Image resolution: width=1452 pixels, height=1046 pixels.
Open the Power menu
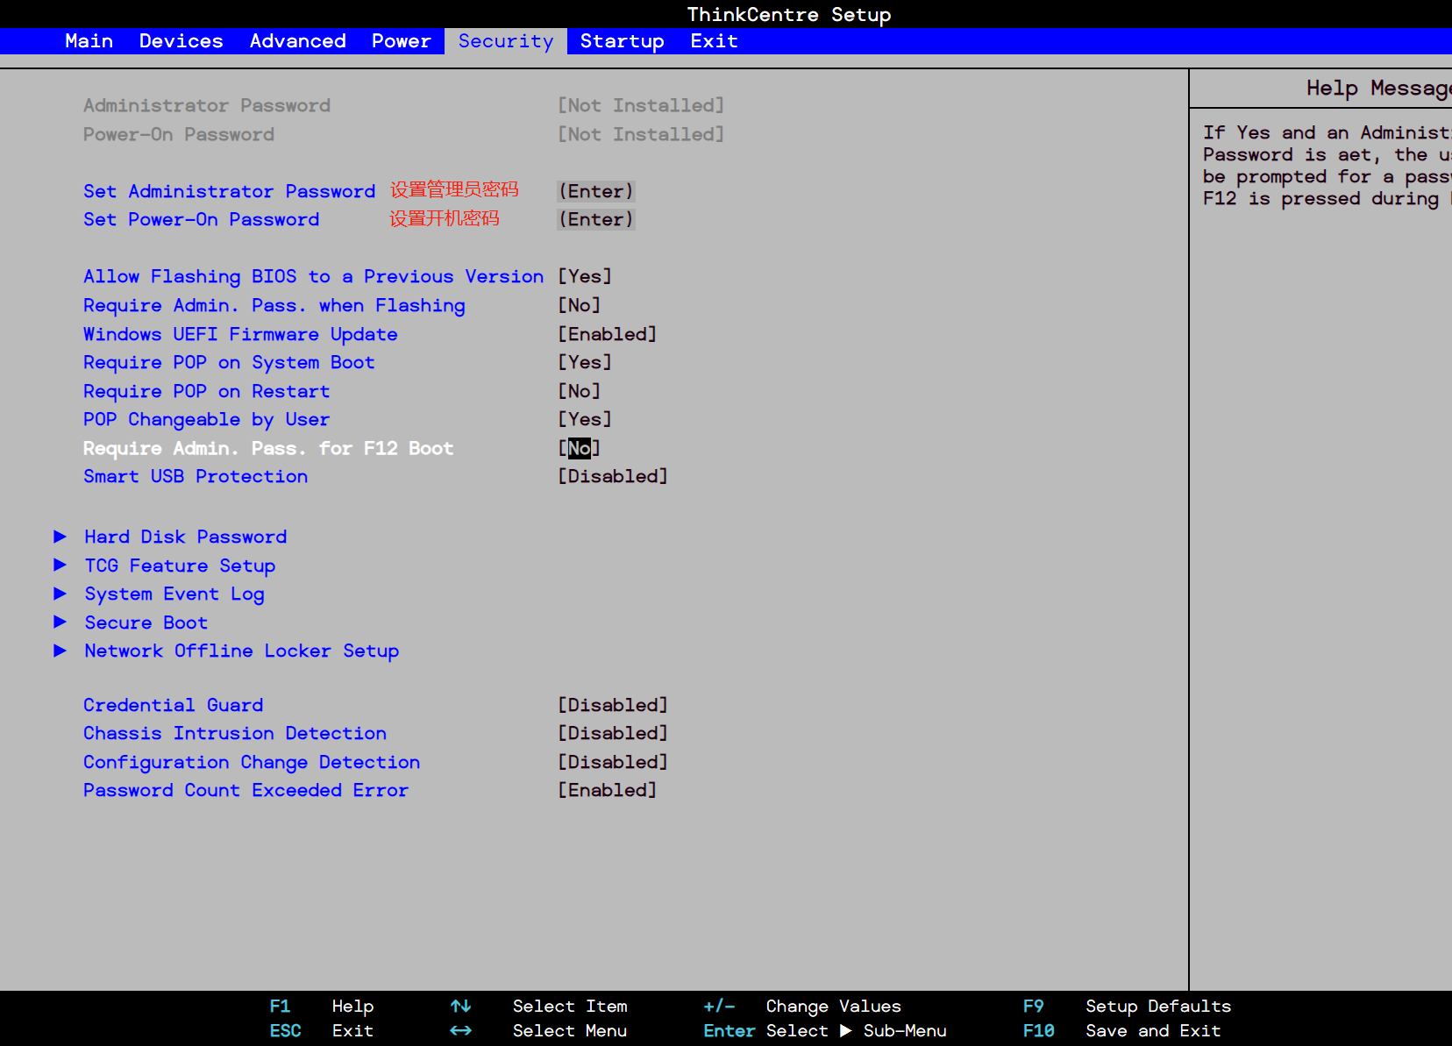point(401,40)
